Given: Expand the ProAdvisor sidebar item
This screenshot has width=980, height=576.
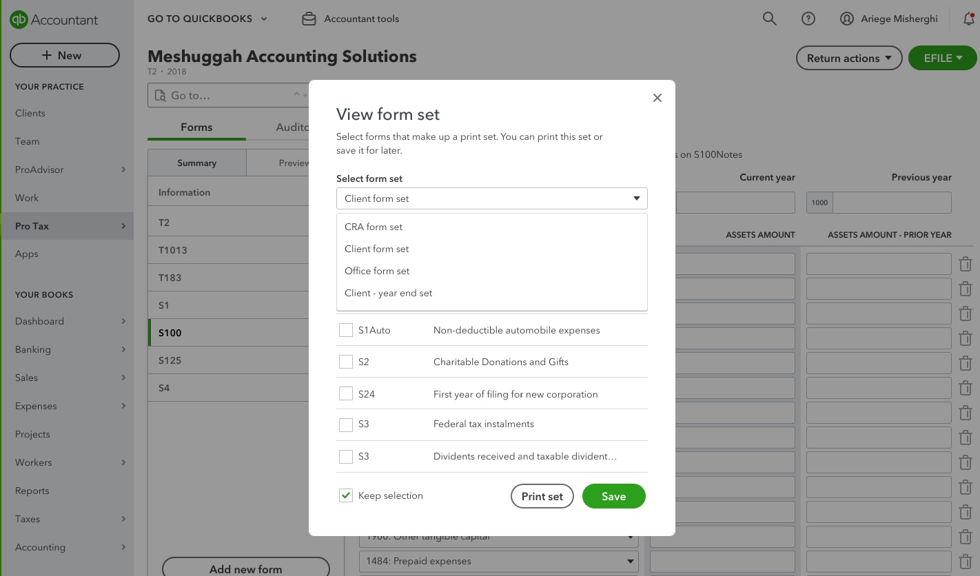Looking at the screenshot, I should point(67,169).
